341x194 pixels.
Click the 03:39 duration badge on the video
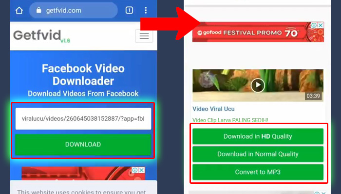pyautogui.click(x=313, y=96)
